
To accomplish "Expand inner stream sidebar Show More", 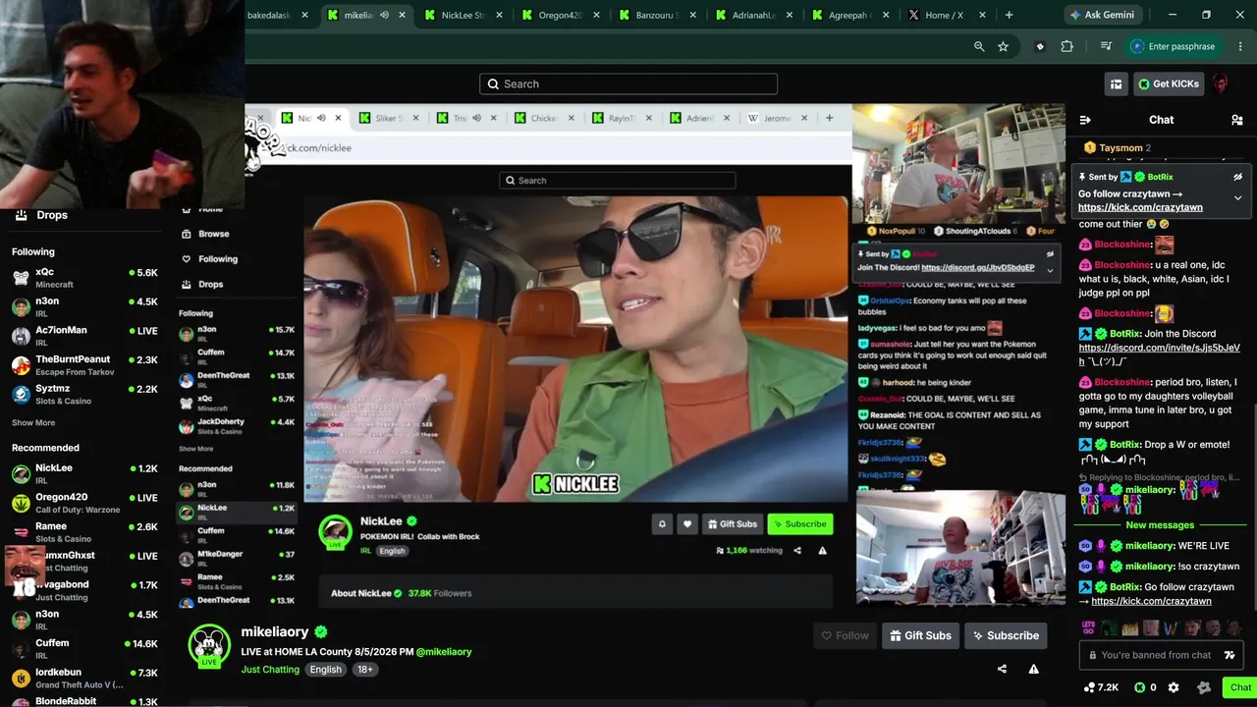I will click(195, 449).
